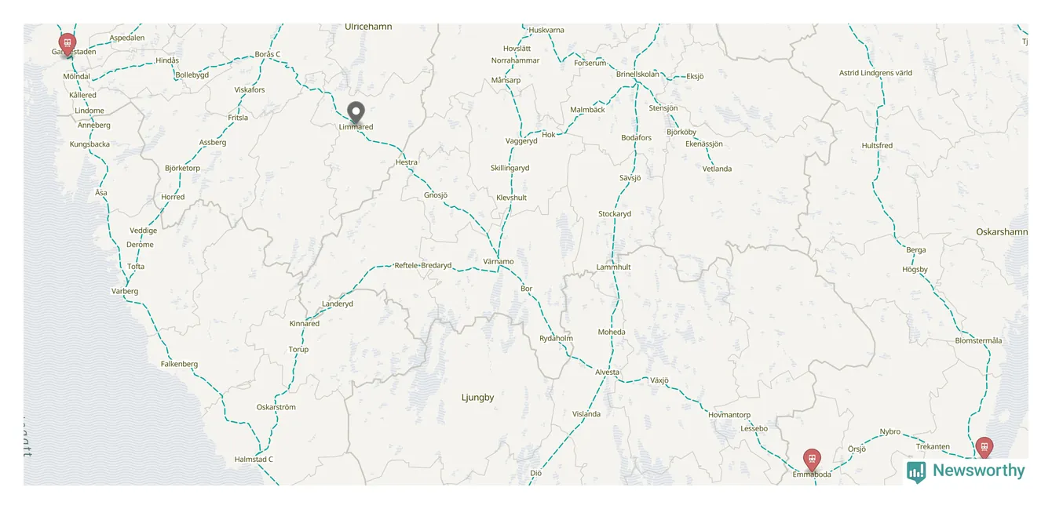Screen dimensions: 1052x509
Task: Select the Falkenberg station label
Action: tap(179, 364)
